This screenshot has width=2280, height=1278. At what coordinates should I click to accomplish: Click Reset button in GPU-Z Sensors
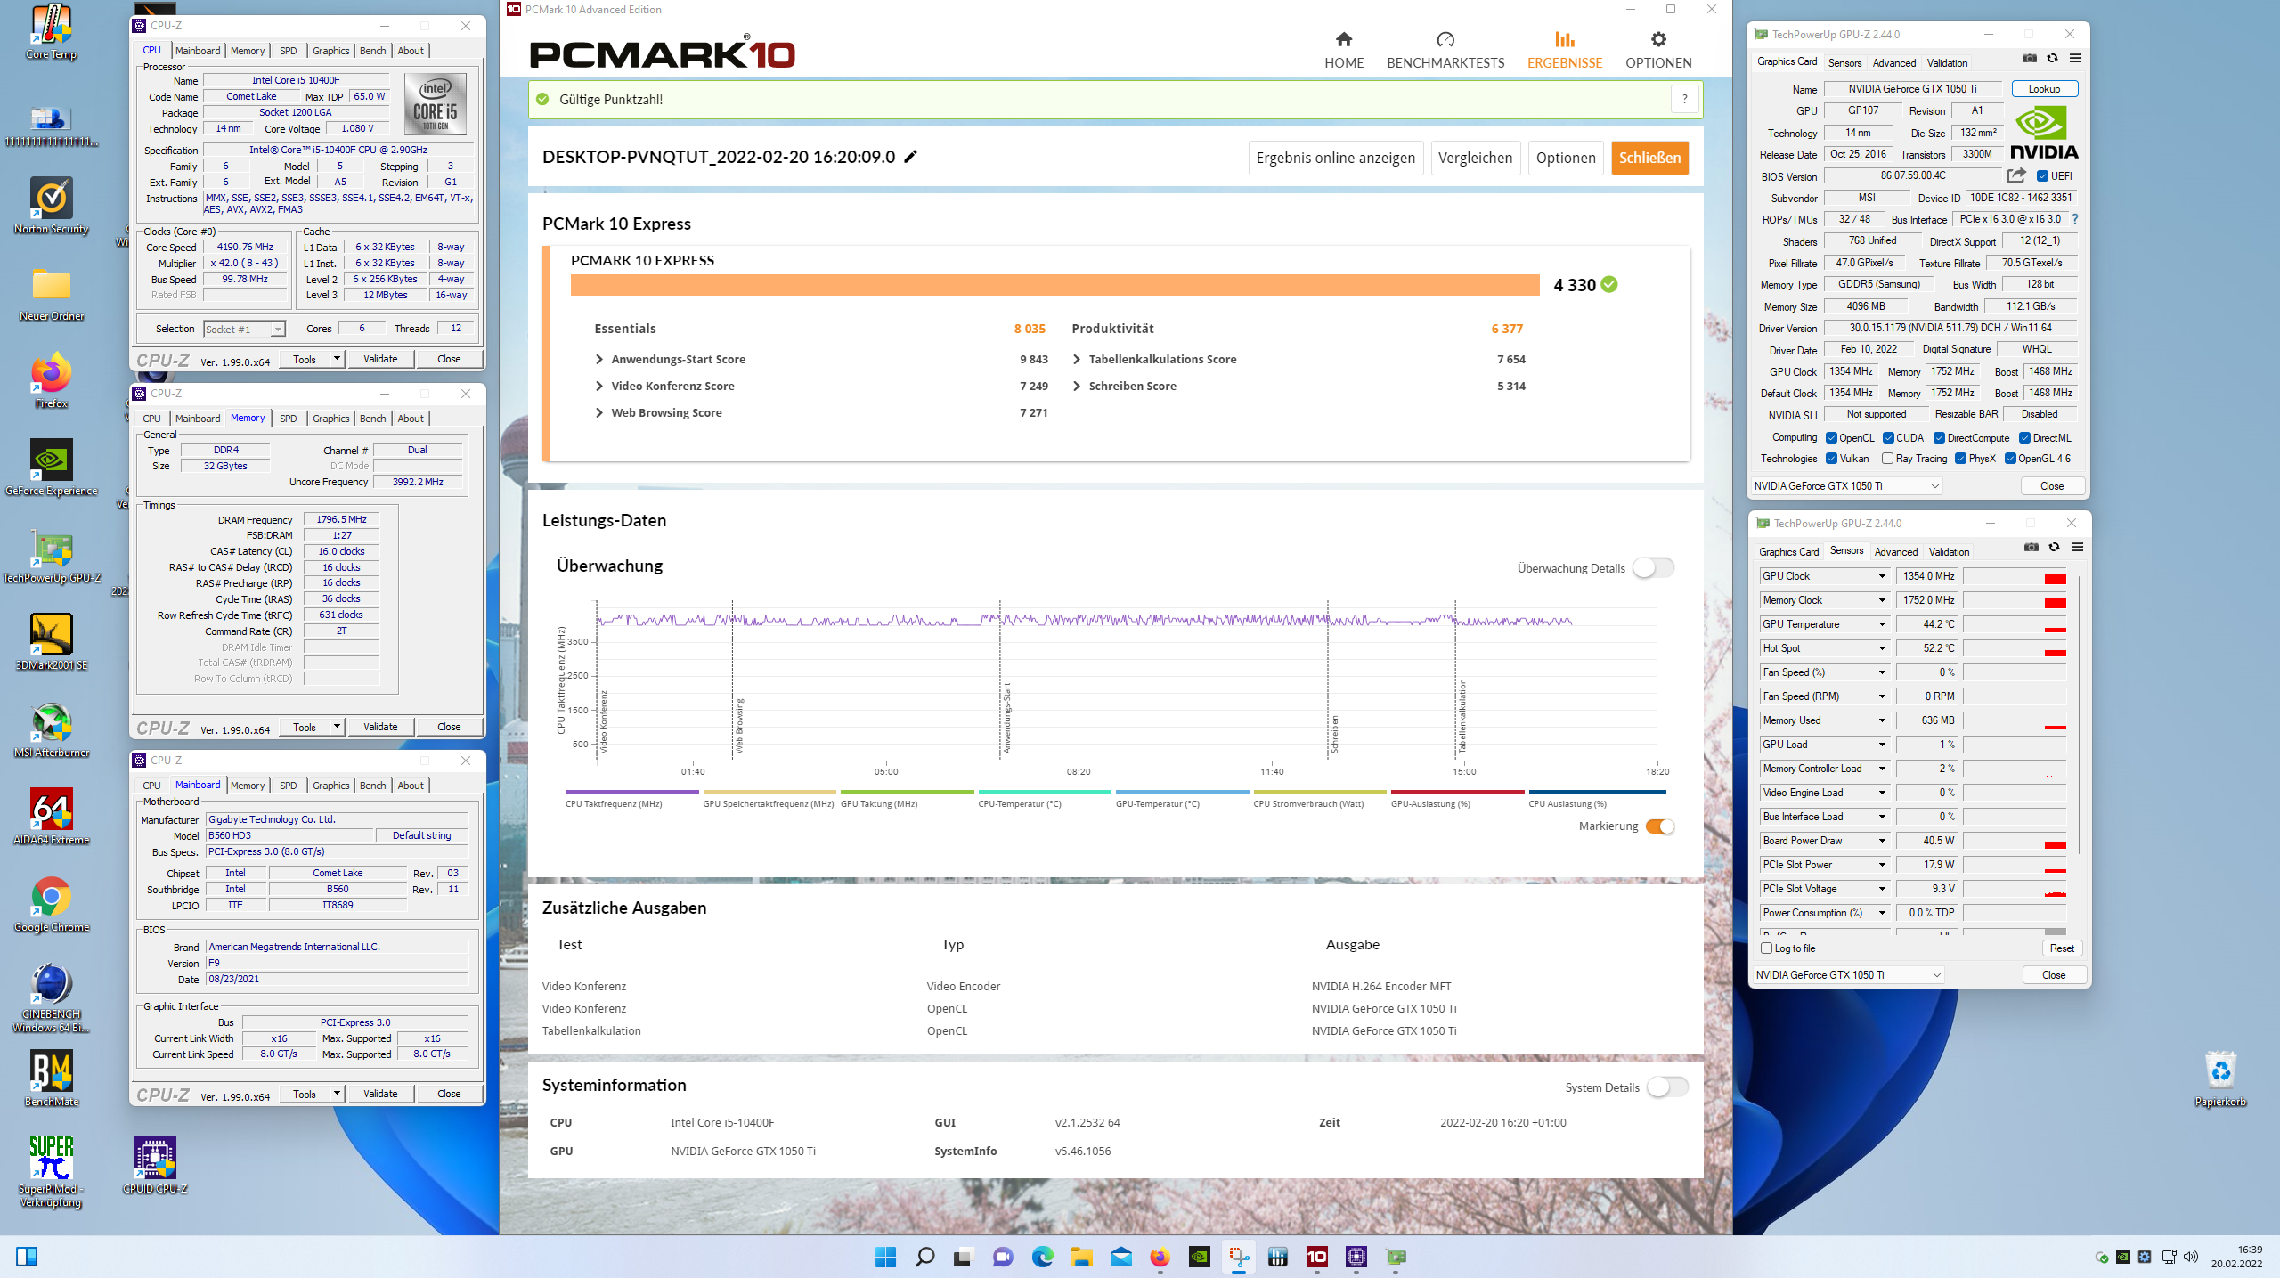[2061, 948]
